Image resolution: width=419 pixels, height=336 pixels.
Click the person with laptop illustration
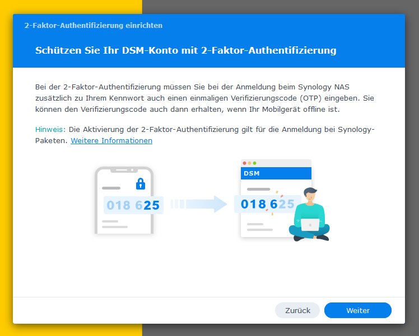point(309,214)
